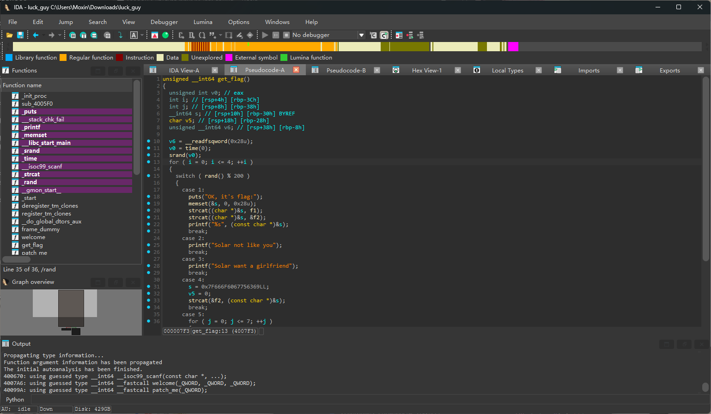Open the forward-navigation history dropdown arrow
711x414 pixels.
click(x=60, y=35)
